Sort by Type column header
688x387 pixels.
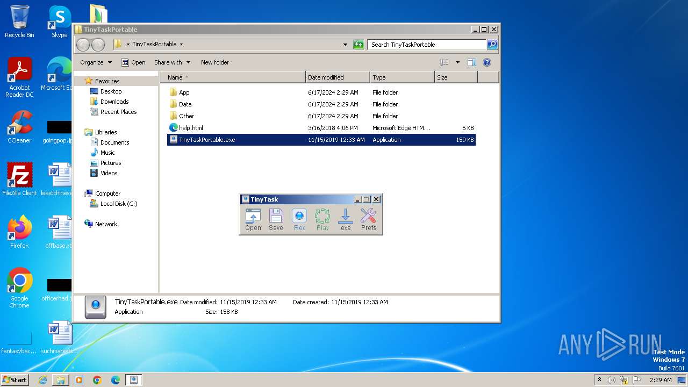[402, 77]
